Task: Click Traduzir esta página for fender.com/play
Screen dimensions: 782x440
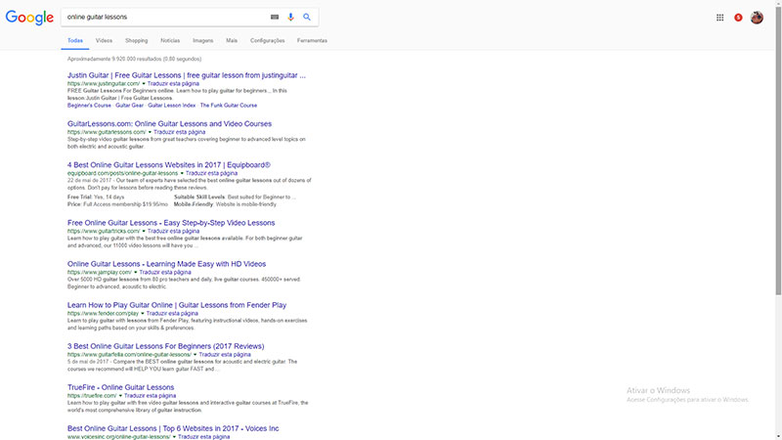Action: point(172,314)
